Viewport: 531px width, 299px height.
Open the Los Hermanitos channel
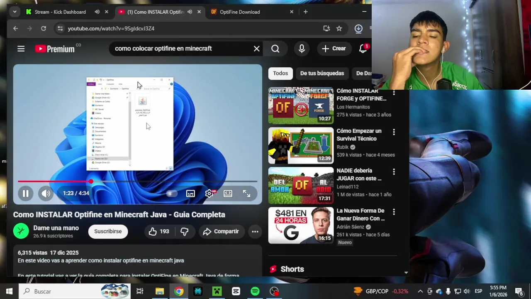[x=353, y=107]
